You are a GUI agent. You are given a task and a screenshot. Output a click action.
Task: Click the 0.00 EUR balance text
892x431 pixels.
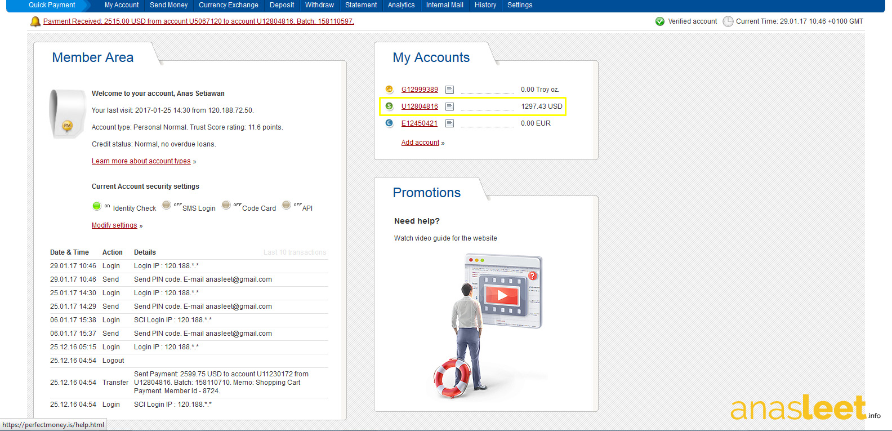click(536, 123)
